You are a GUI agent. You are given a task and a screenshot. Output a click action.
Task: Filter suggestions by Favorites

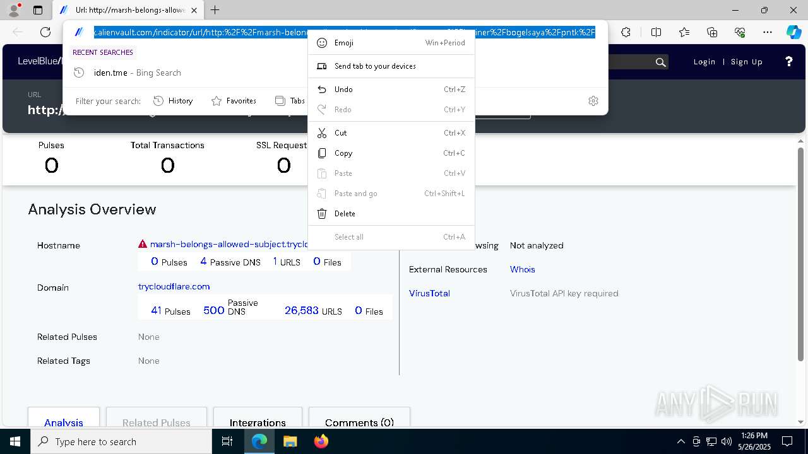(234, 101)
